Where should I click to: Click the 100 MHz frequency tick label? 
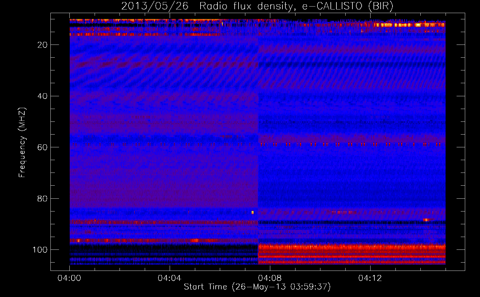40,250
